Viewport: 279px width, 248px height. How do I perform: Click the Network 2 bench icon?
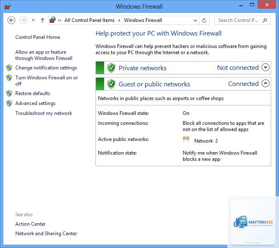[x=186, y=139]
